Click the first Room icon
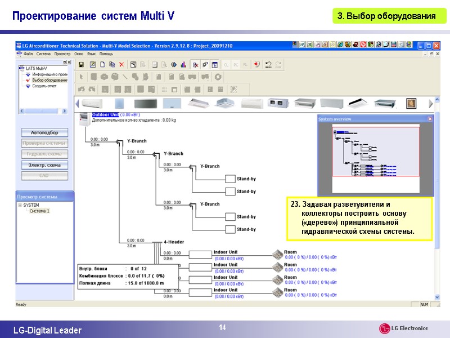 [x=278, y=255]
